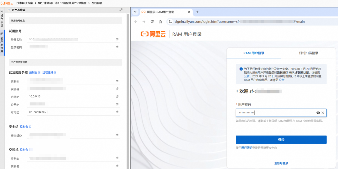Clear the password field with X

click(323, 113)
